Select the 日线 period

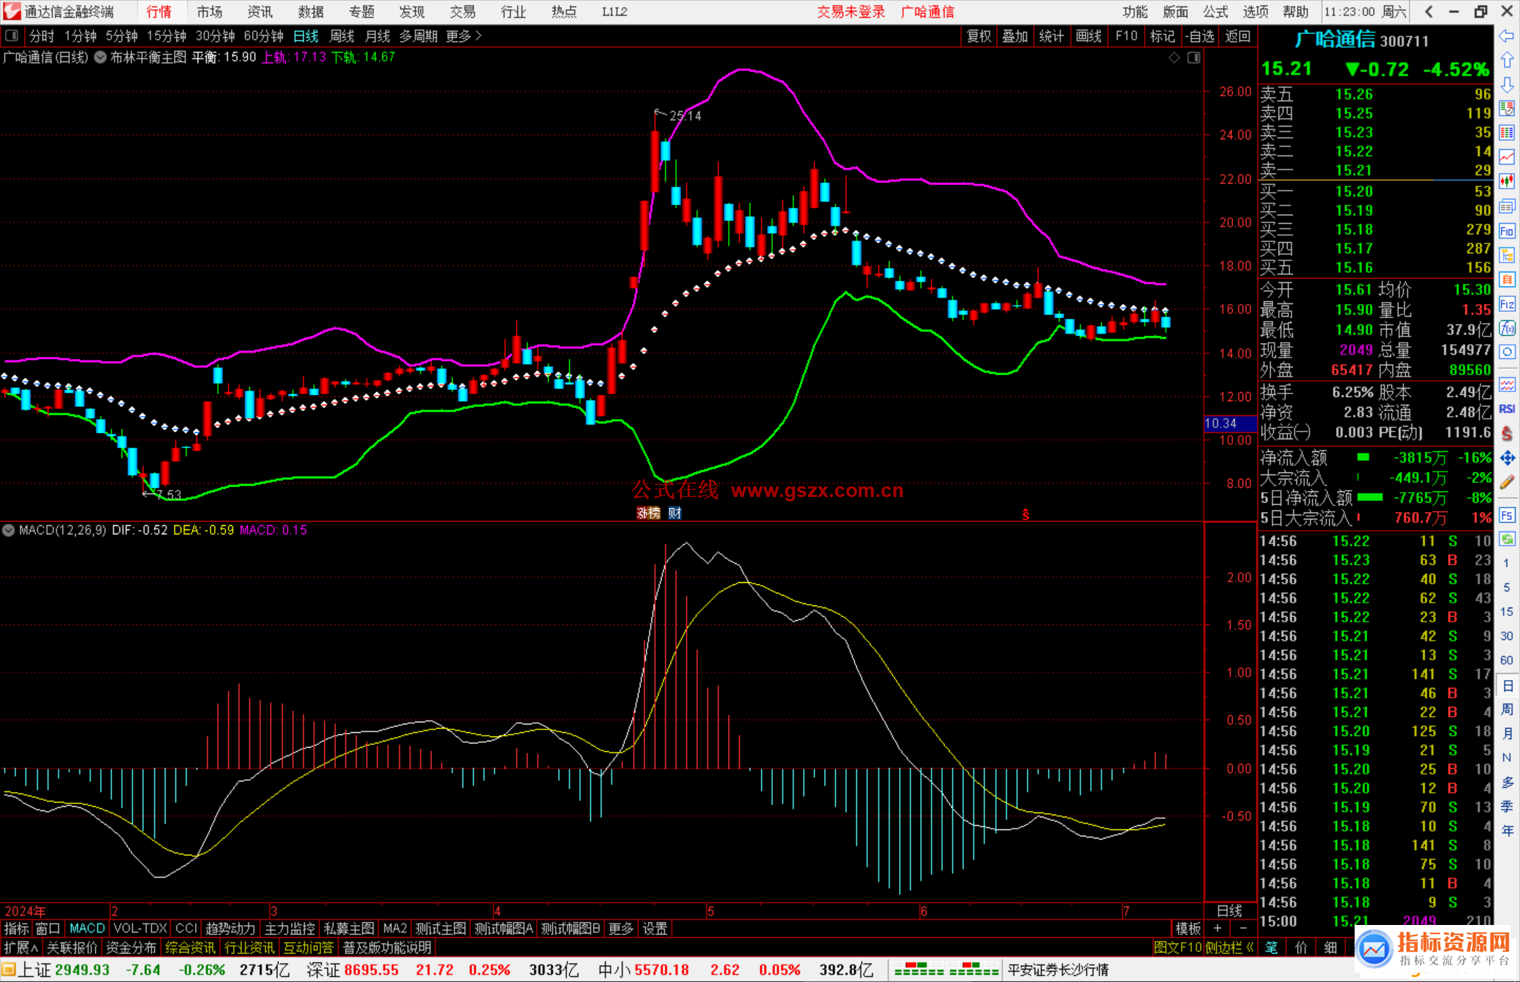pos(305,36)
